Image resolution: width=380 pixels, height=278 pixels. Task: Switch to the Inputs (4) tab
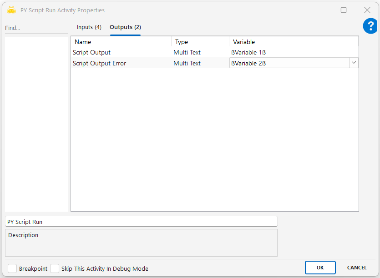[89, 27]
